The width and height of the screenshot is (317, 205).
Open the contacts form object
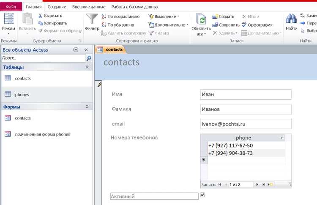[x=47, y=118]
